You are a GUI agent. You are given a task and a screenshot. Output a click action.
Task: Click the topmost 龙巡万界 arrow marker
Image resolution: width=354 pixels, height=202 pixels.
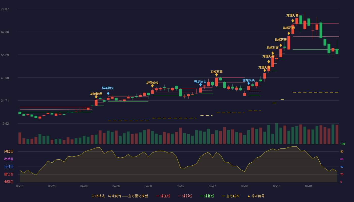[293, 21]
